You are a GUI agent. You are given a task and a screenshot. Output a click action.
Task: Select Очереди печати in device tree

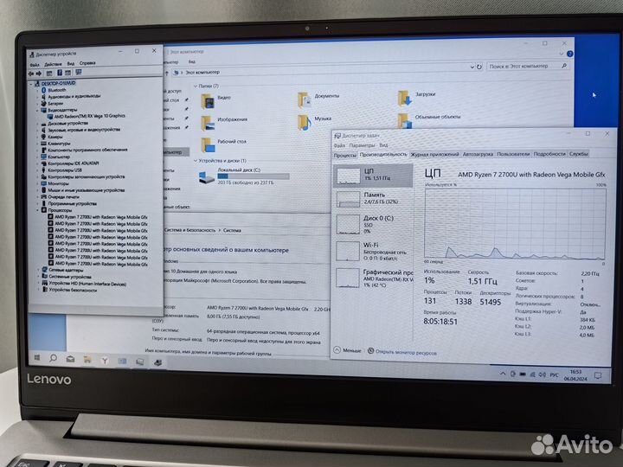tap(63, 197)
